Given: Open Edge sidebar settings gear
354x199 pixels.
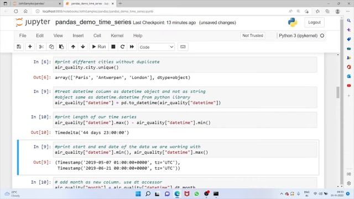Looking at the screenshot, I should click(349, 183).
